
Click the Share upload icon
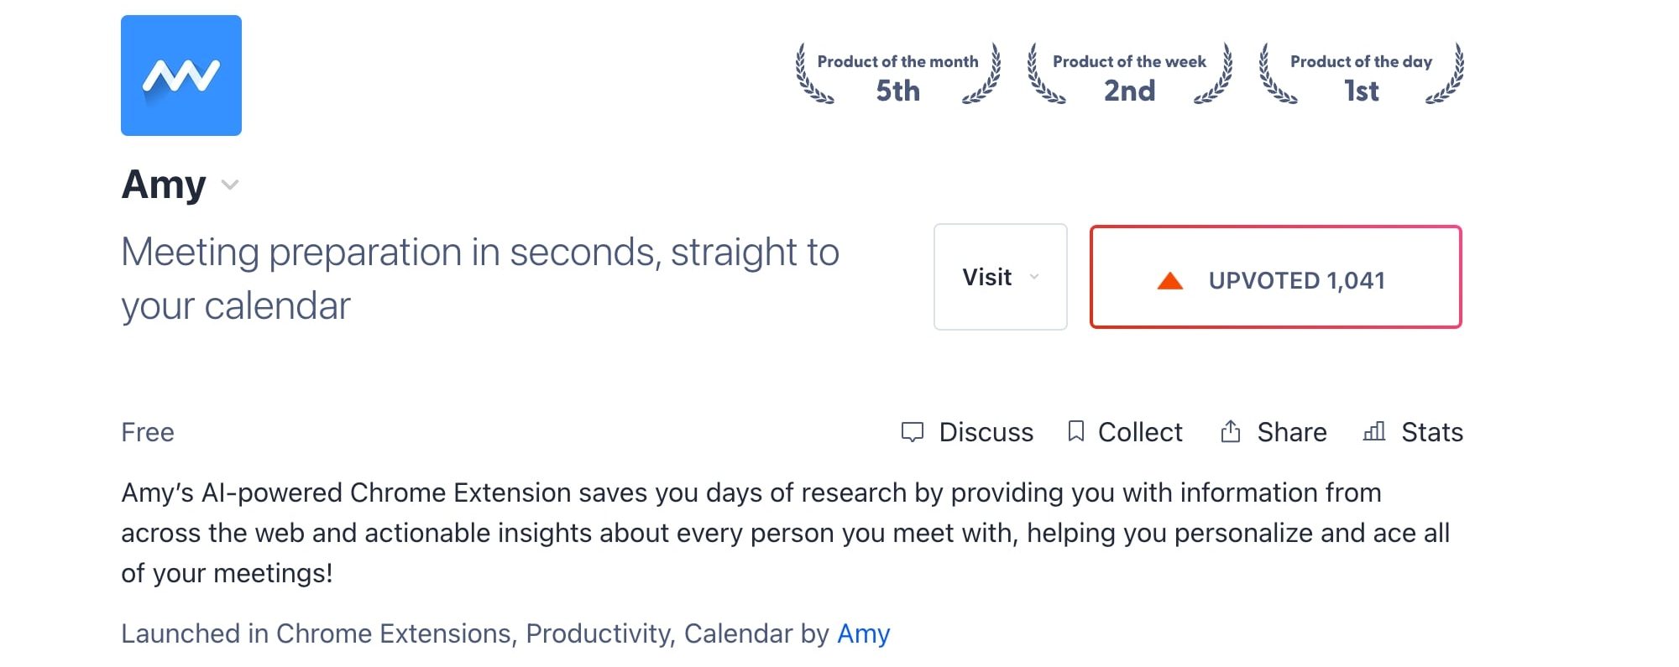[x=1231, y=431]
